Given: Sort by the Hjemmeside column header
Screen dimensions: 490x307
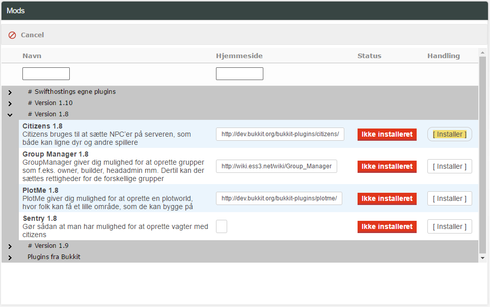Looking at the screenshot, I should (x=239, y=56).
